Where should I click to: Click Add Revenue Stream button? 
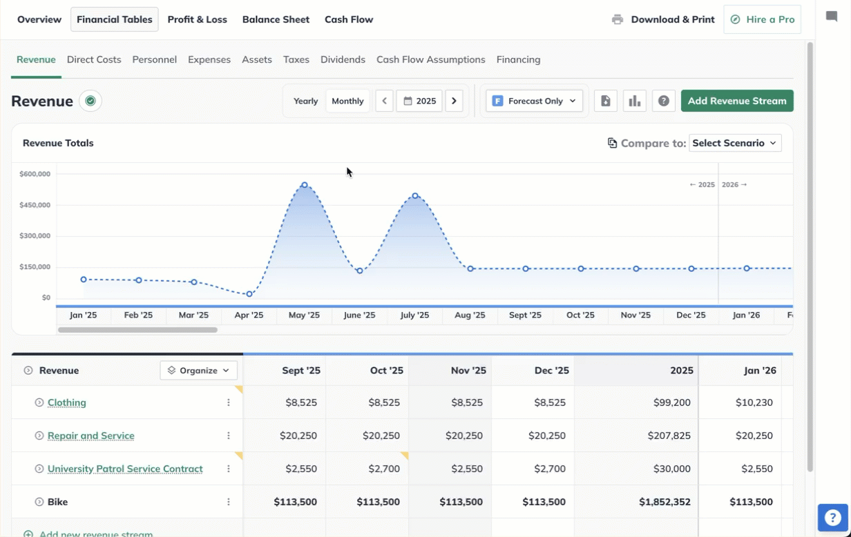[737, 101]
